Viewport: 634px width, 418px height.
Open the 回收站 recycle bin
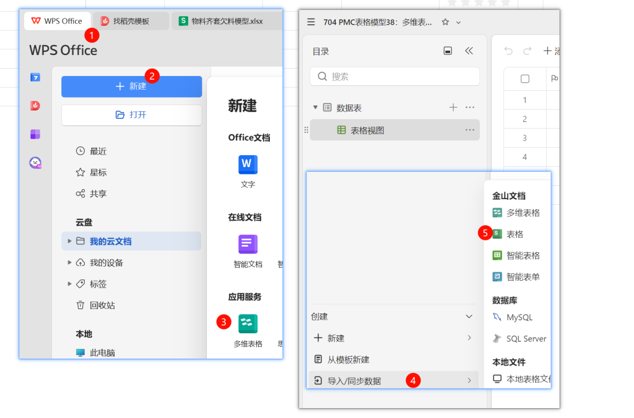point(95,305)
